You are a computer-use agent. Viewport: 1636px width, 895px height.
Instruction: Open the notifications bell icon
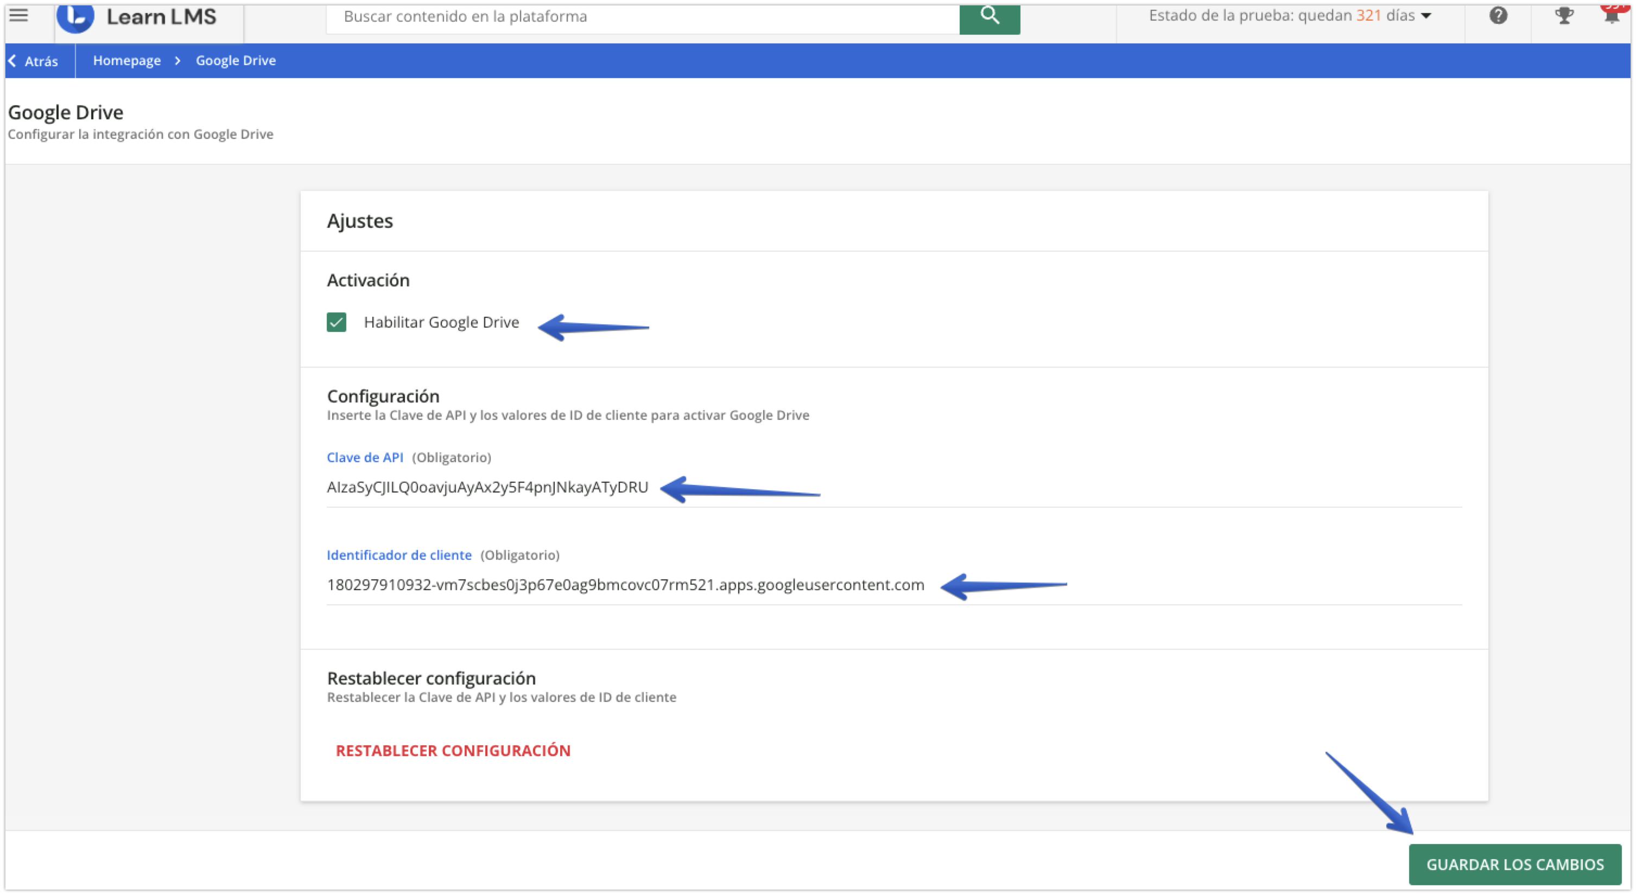tap(1612, 14)
